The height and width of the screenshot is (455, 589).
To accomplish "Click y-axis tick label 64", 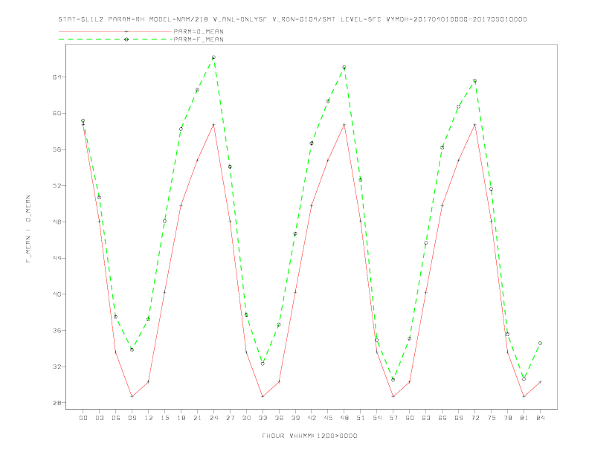I will pos(59,77).
